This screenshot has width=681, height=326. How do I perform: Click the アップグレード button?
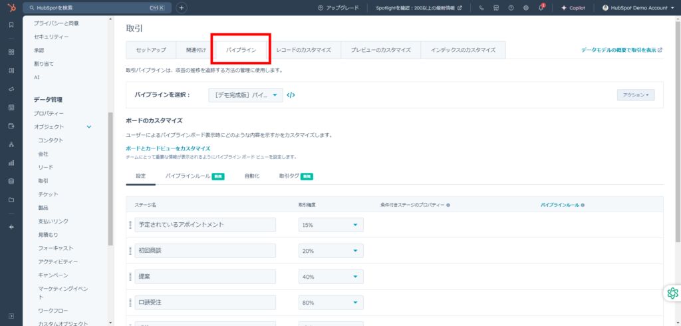(x=339, y=8)
